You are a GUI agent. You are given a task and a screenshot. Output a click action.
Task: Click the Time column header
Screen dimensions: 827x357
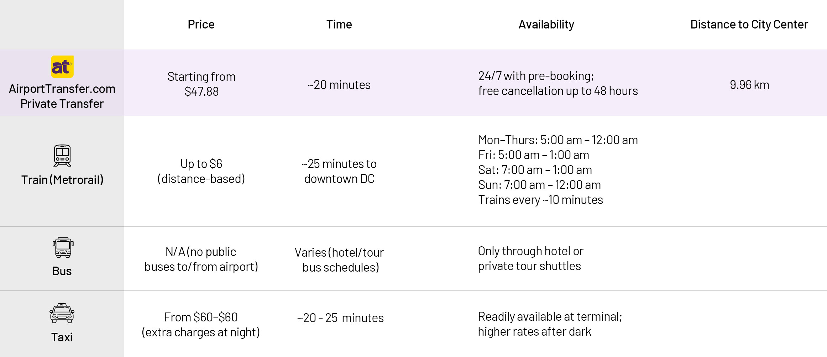tap(339, 24)
